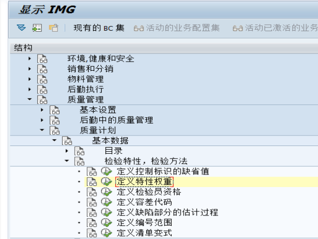Expand the 基本设置 node
This screenshot has height=239, width=318.
point(42,110)
